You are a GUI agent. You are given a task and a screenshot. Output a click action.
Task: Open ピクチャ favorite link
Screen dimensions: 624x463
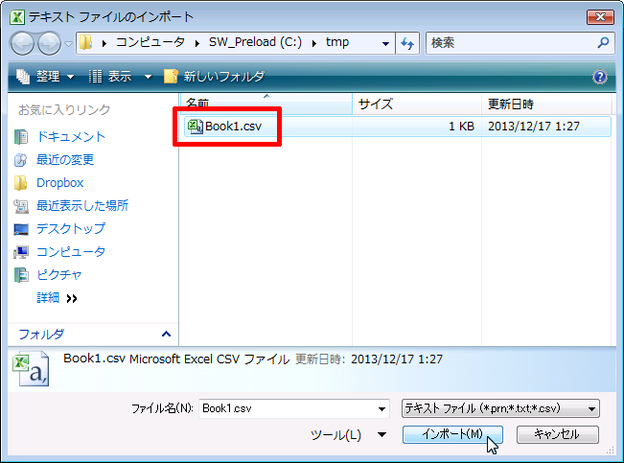[59, 275]
